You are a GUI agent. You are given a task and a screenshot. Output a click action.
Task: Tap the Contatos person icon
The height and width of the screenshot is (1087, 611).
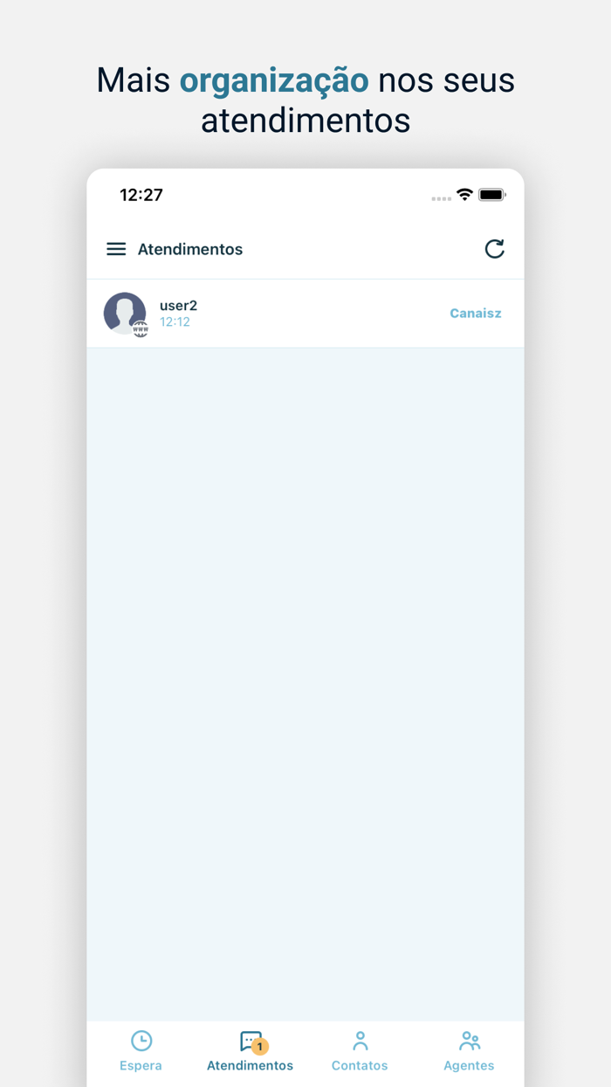360,1041
